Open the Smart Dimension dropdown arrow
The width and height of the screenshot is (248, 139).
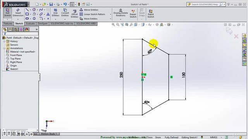(x=18, y=19)
